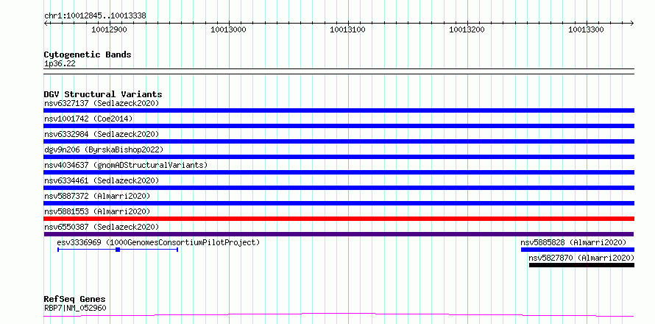The height and width of the screenshot is (324, 655).
Task: Select the blue bar under nsv1001742
Action: (339, 126)
